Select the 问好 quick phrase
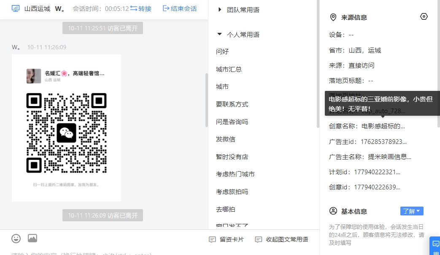The height and width of the screenshot is (255, 440). [x=222, y=51]
